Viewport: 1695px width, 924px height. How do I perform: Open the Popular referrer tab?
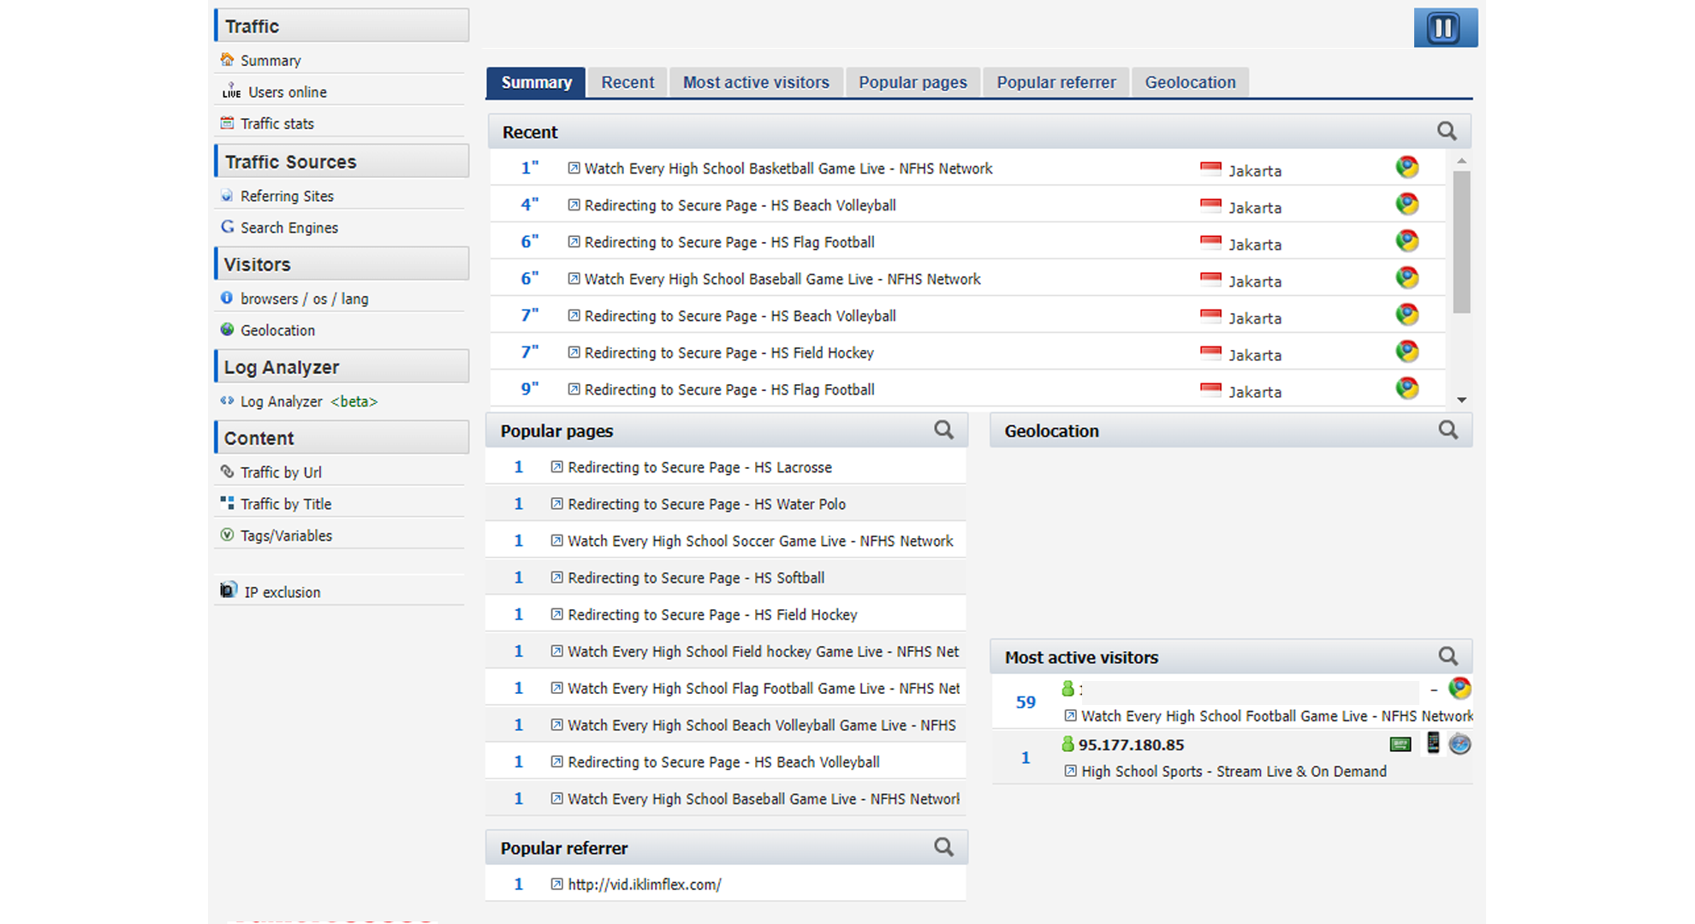tap(1056, 82)
